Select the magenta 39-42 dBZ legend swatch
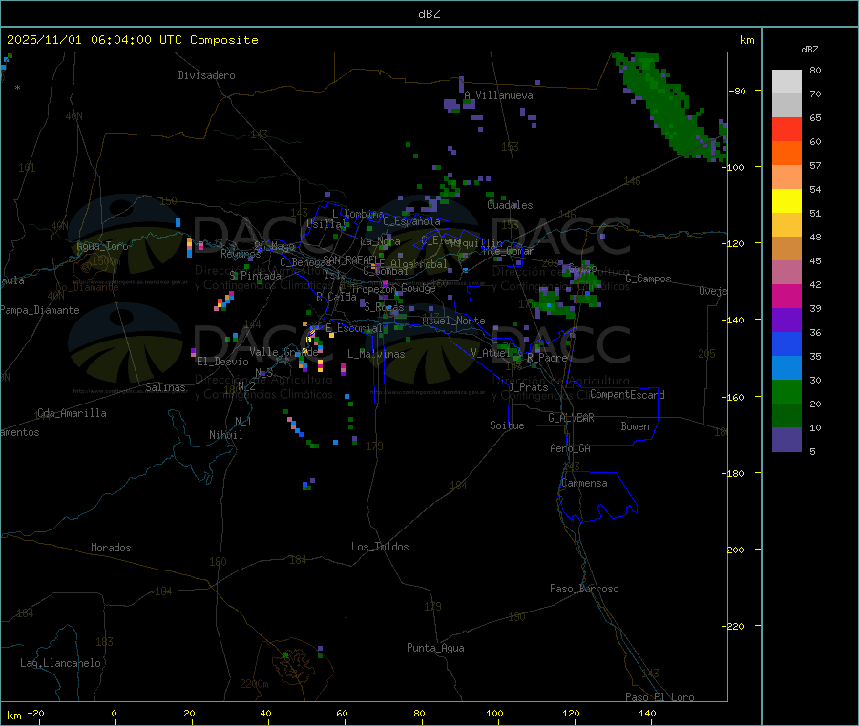This screenshot has height=726, width=859. point(786,296)
